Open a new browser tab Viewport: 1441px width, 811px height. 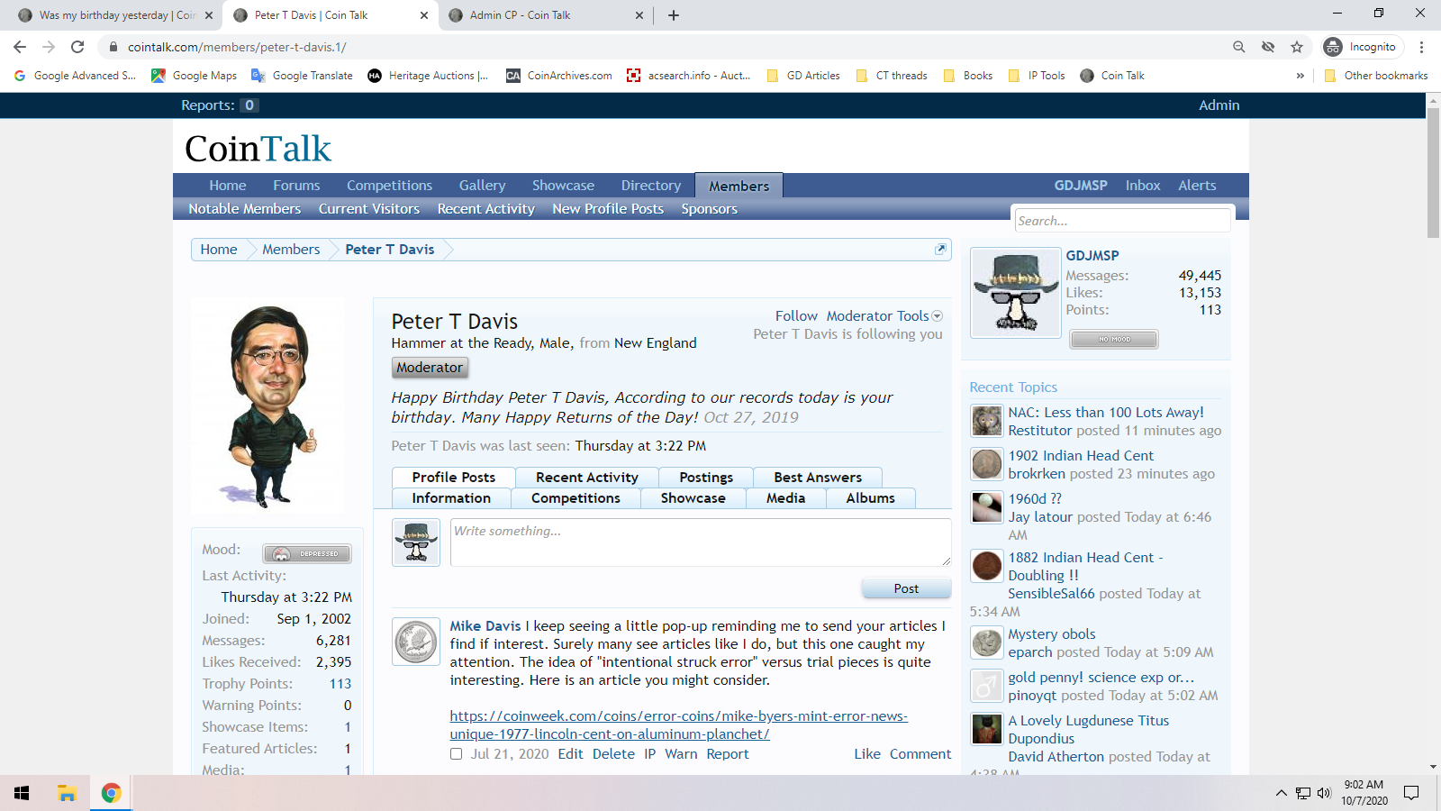point(674,15)
